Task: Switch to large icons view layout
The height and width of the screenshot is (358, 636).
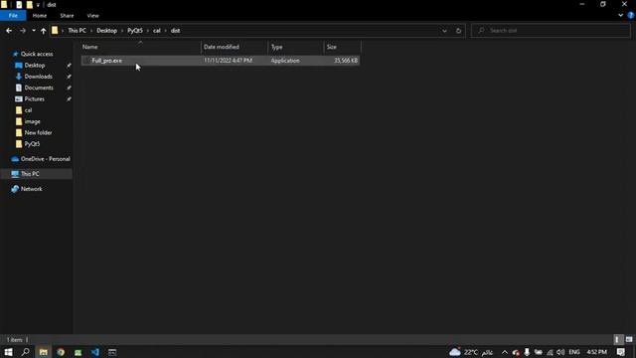Action: [x=629, y=339]
